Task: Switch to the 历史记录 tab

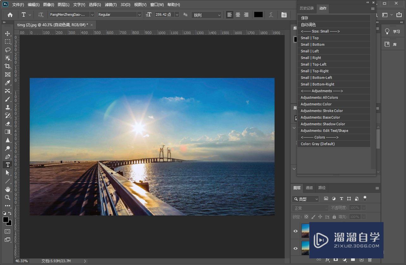Action: click(307, 8)
